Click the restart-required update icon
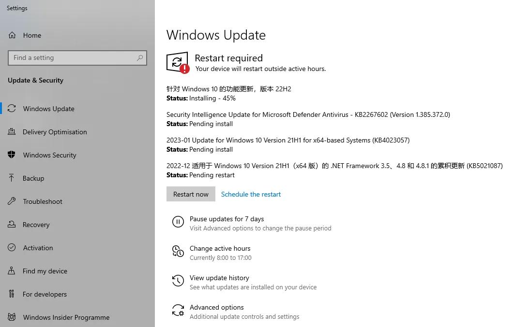 click(x=177, y=62)
